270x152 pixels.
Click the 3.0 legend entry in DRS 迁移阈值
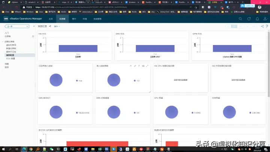coord(136,113)
